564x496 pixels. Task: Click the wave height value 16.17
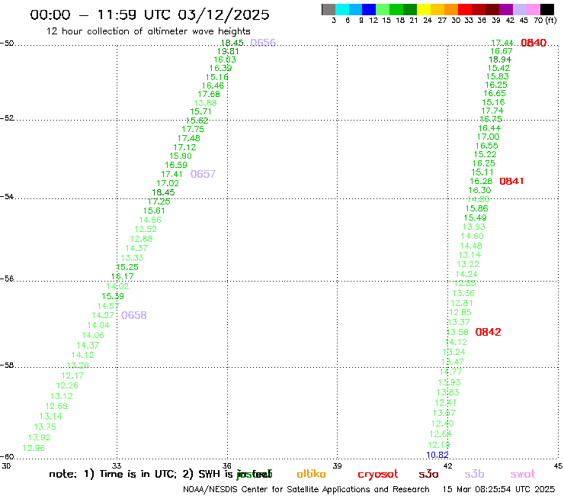tap(122, 277)
